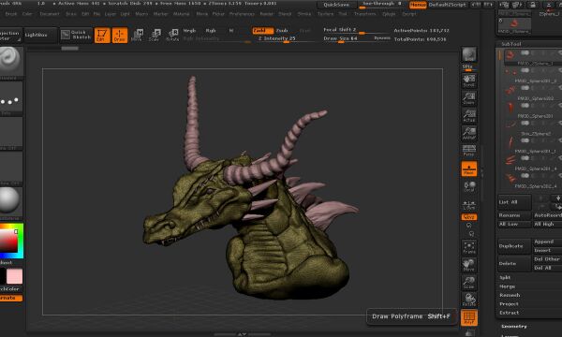The image size is (562, 337).
Task: Open the Transform menu
Action: tap(364, 14)
